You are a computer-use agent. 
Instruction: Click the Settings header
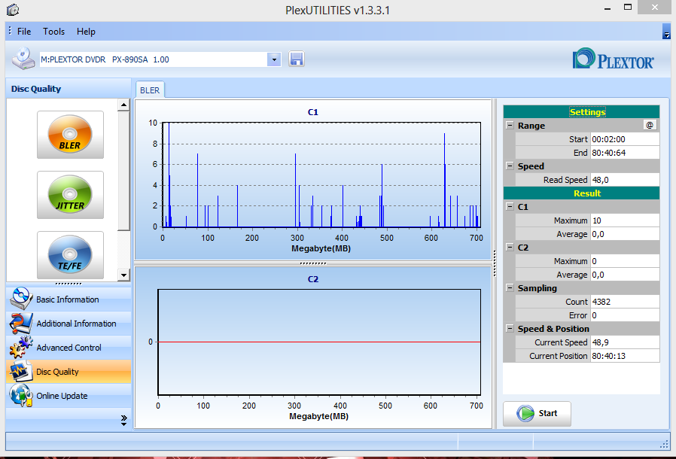coord(581,112)
